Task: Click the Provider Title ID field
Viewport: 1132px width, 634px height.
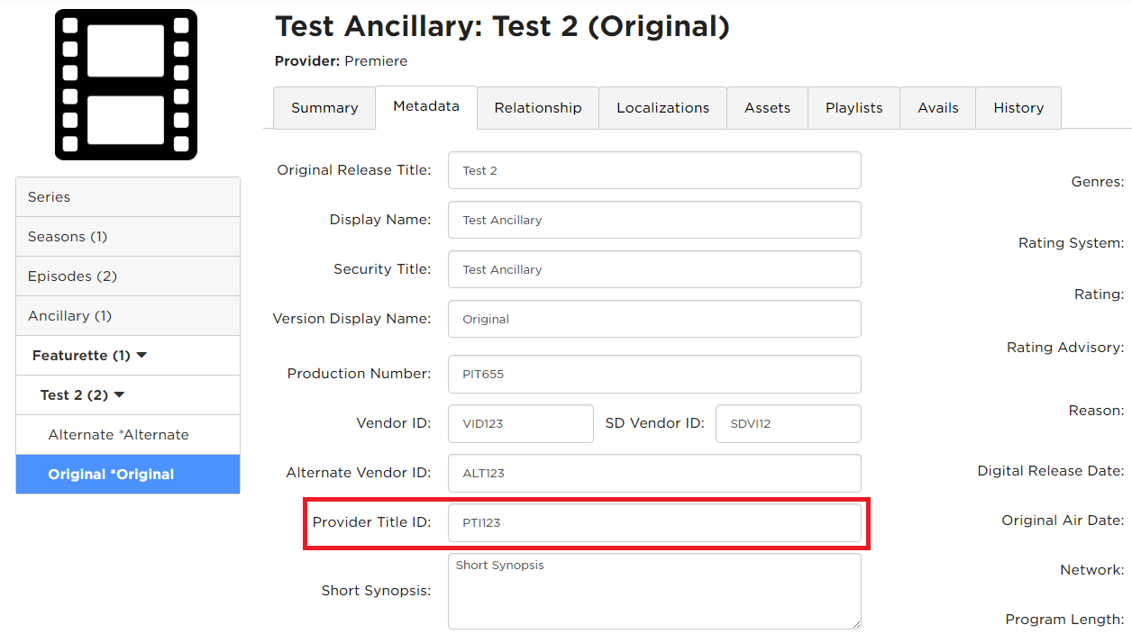Action: 654,522
